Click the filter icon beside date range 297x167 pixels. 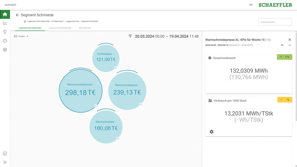click(130, 36)
